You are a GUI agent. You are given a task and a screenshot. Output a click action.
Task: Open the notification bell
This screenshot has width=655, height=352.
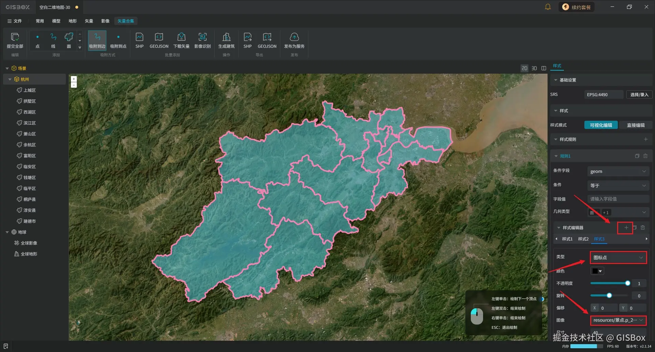pos(548,7)
